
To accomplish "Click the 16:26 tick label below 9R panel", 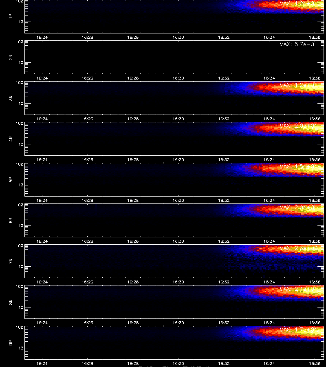I will click(x=88, y=363).
